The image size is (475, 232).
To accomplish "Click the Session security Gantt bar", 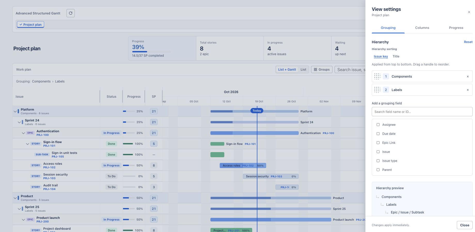I will pos(271,176).
